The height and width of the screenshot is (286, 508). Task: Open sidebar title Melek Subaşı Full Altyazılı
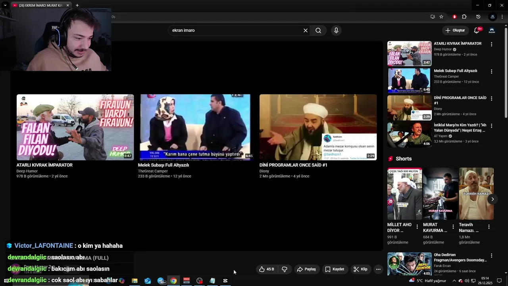(x=456, y=71)
